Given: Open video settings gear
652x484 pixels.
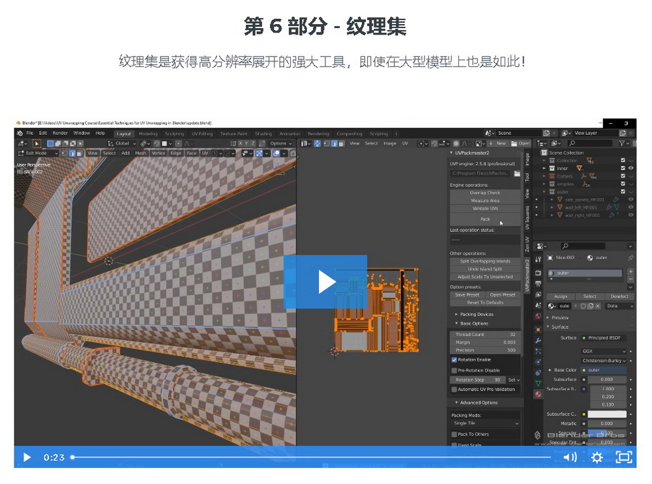Looking at the screenshot, I should (x=597, y=457).
